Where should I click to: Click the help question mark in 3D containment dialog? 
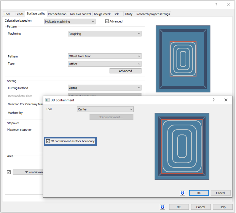click(x=214, y=100)
